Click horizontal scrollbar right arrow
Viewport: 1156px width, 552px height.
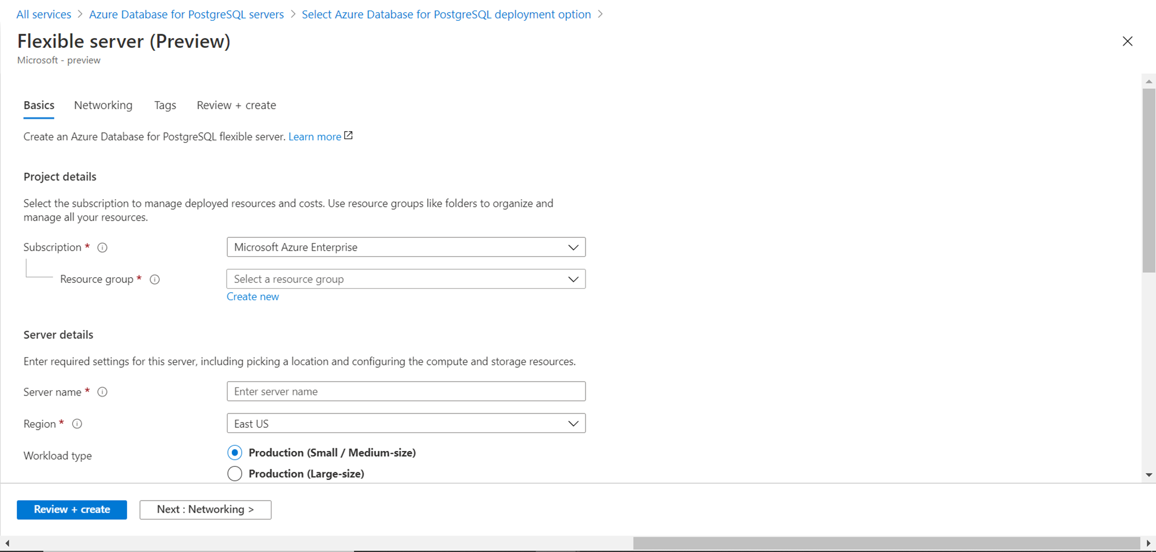[1148, 543]
